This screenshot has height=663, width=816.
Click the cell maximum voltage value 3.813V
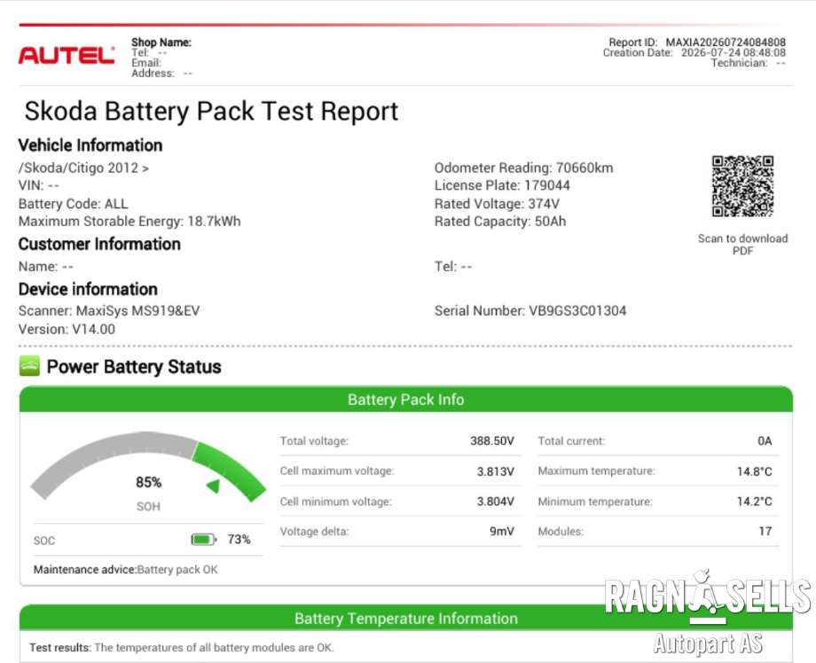(496, 472)
